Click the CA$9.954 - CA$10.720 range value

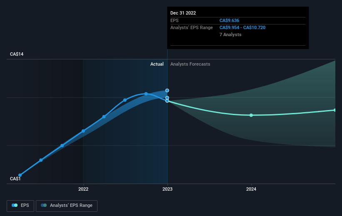[x=242, y=28]
